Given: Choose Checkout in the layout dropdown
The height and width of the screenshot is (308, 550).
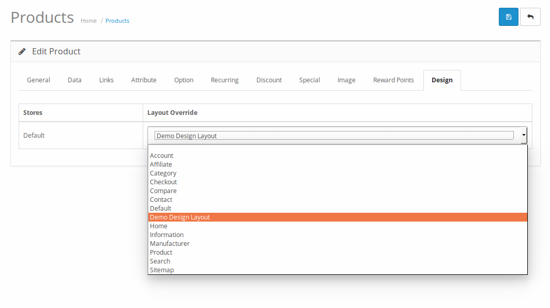Looking at the screenshot, I should (163, 182).
